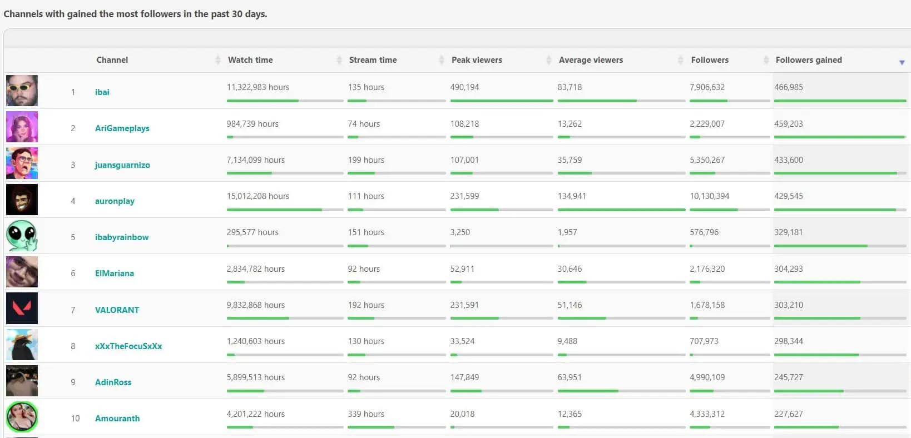
Task: Sort by Stream time column header
Action: [373, 60]
